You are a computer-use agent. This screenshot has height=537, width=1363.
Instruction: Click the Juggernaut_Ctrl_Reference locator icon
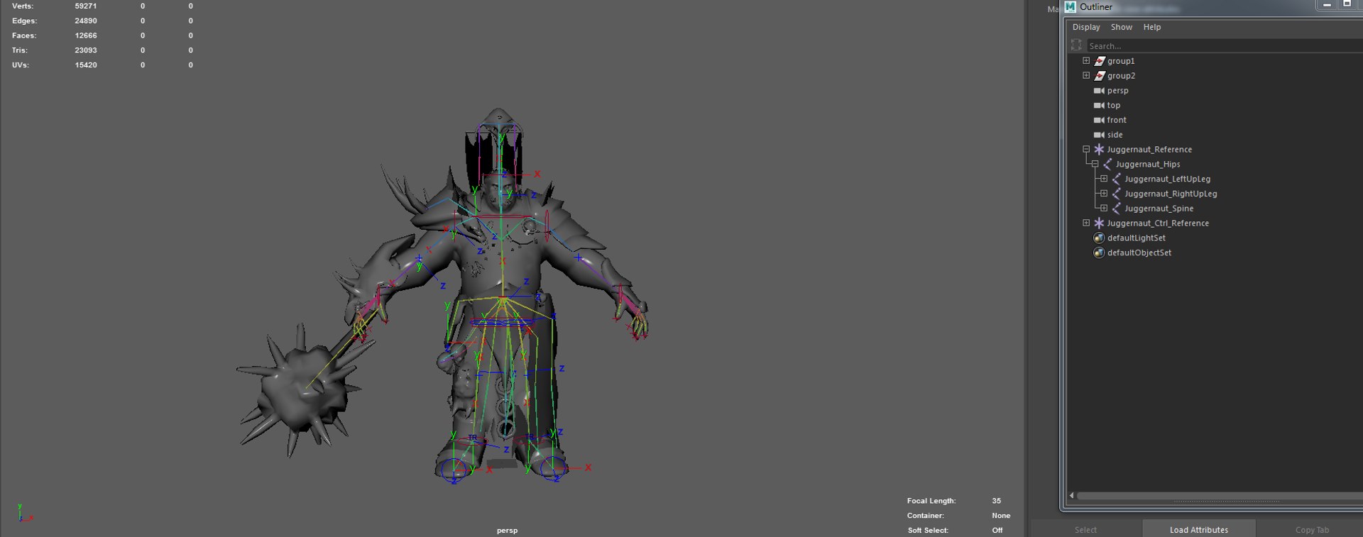tap(1099, 223)
